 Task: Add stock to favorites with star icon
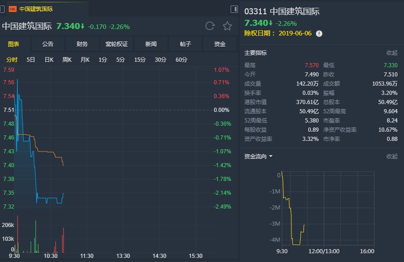pyautogui.click(x=227, y=26)
